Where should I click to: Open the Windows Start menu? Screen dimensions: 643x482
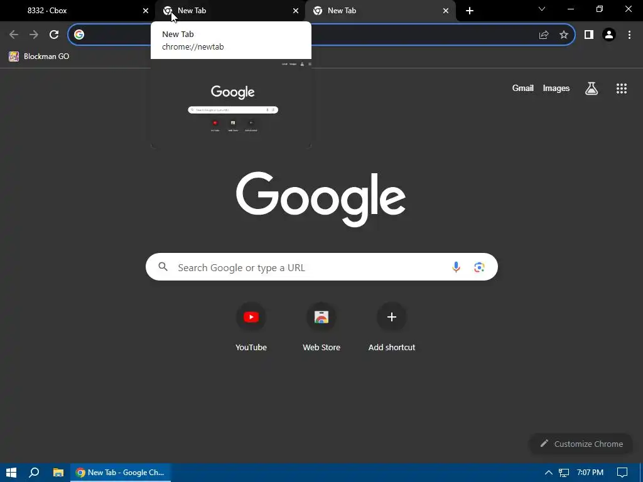[11, 473]
